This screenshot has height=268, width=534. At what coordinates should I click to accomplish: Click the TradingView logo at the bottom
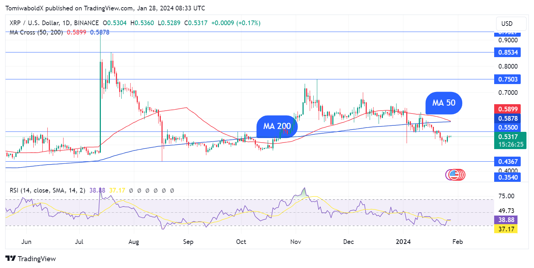coord(31,259)
